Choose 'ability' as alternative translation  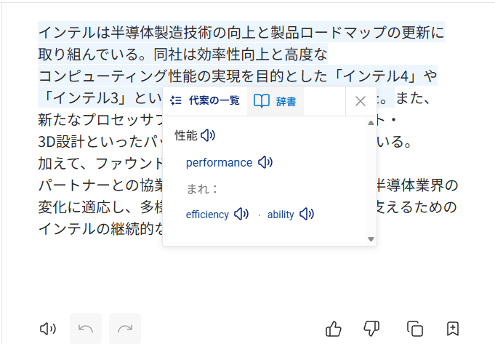point(281,215)
